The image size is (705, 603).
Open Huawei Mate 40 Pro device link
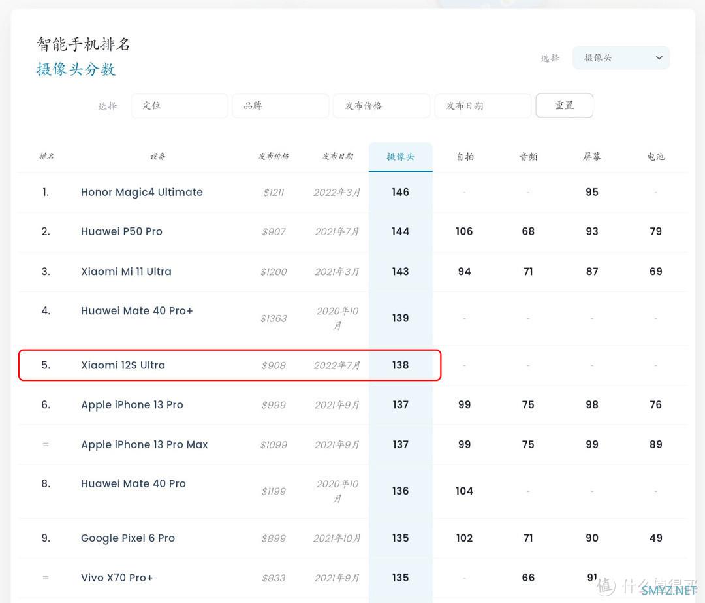133,483
